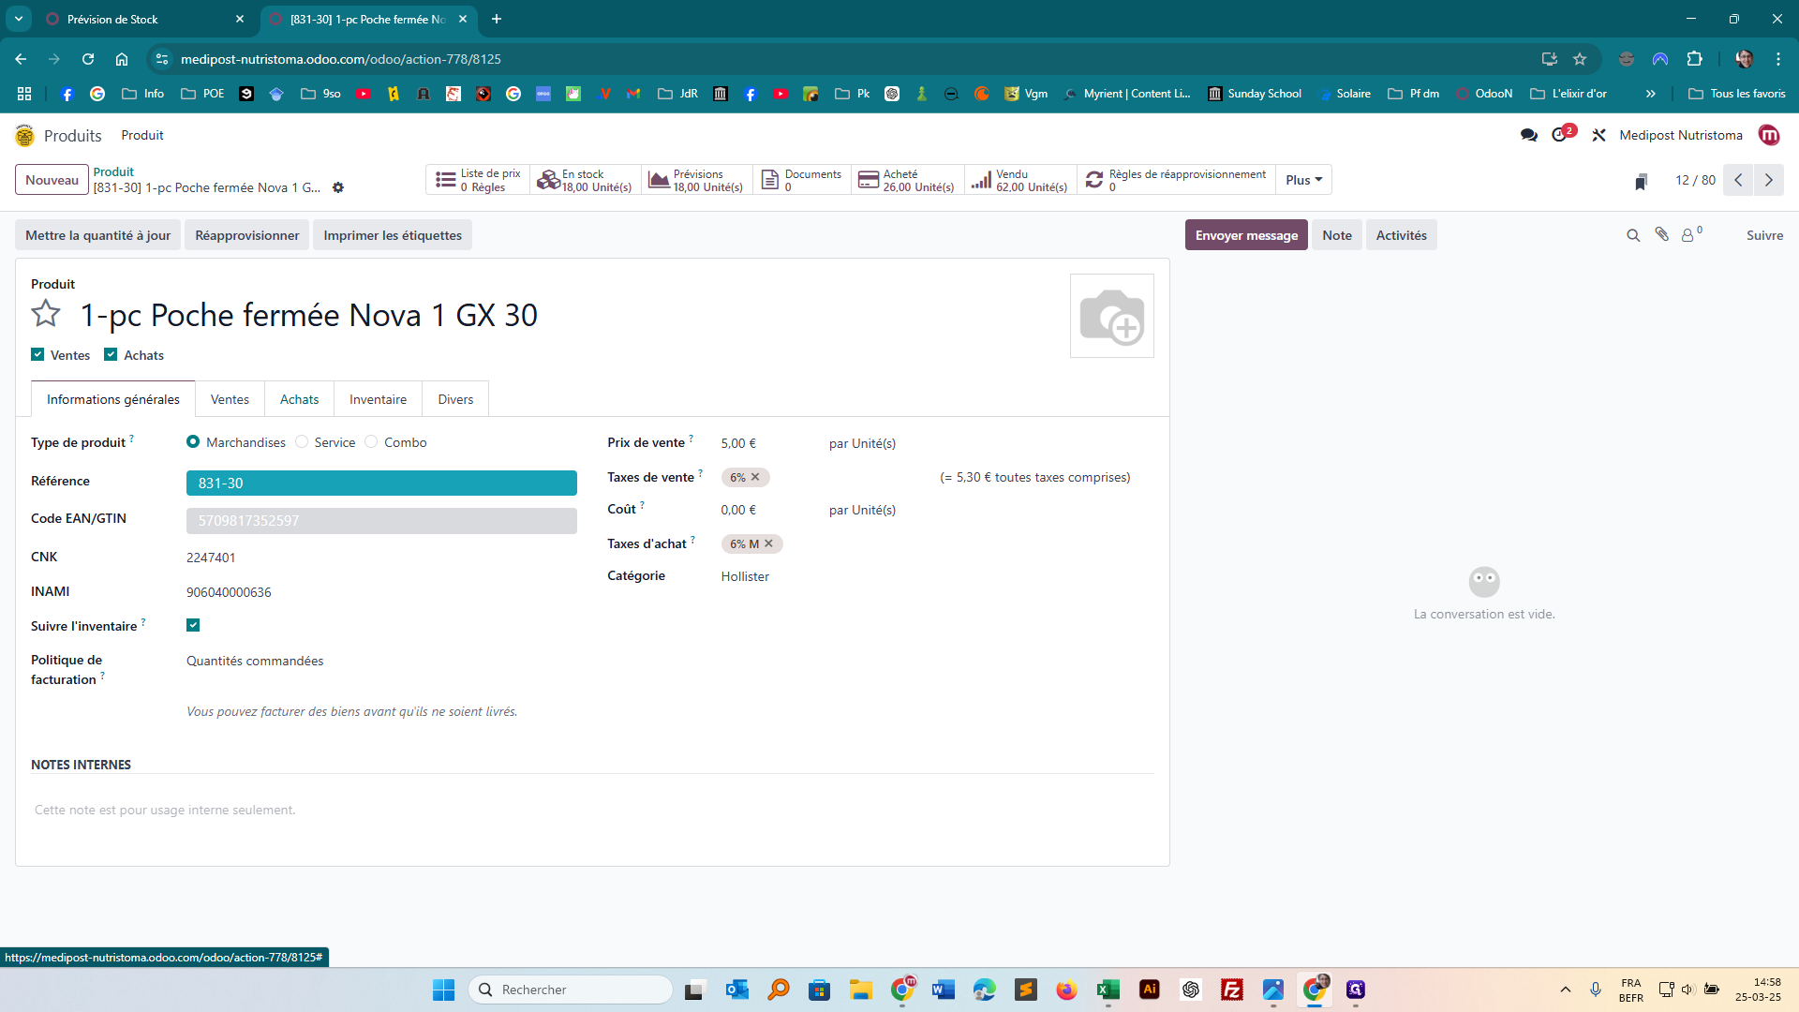This screenshot has width=1799, height=1012.
Task: Reload the page in Chrome
Action: coord(88,59)
